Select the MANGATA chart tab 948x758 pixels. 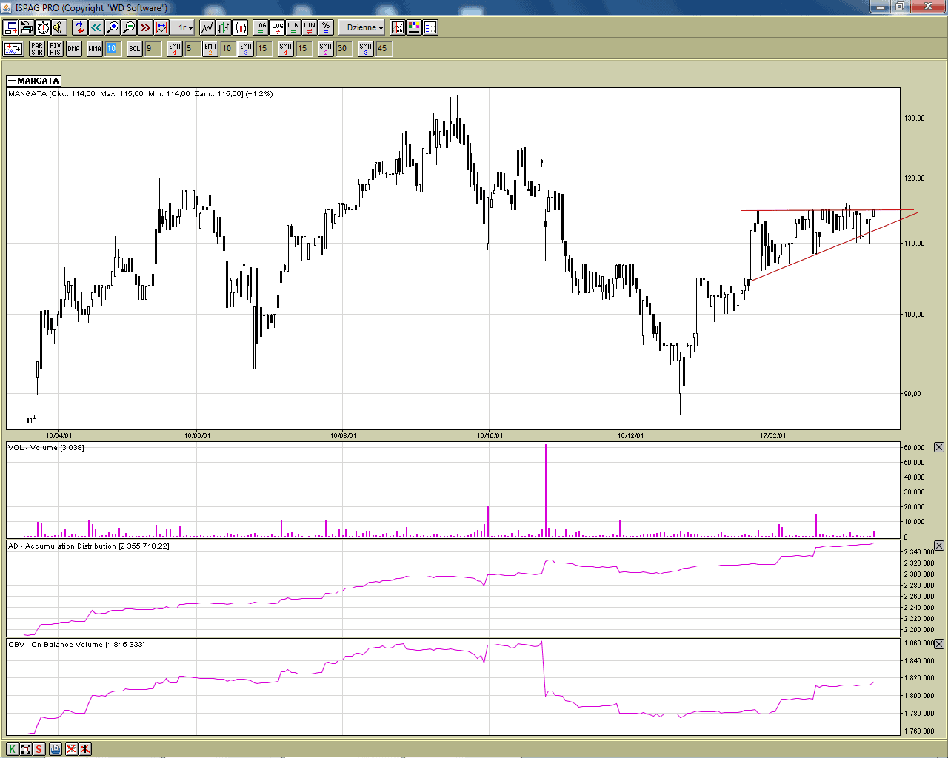tap(34, 81)
